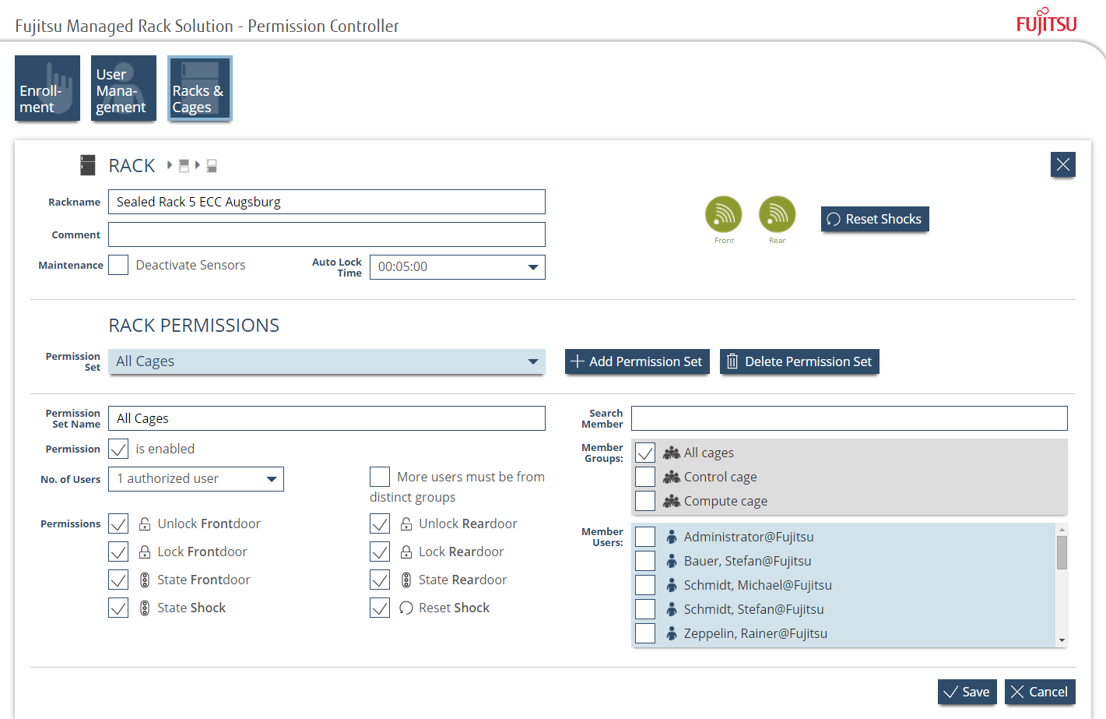Click the person icon beside Bauer, Stefan@Fujitsu
Screen dimensions: 1106x719
(672, 561)
